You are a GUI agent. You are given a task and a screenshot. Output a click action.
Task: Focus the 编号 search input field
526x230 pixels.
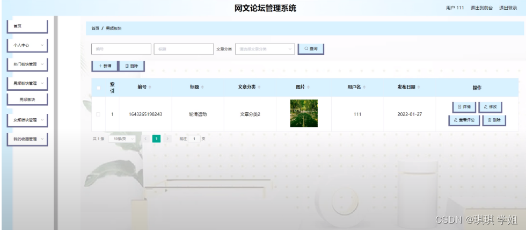point(121,49)
